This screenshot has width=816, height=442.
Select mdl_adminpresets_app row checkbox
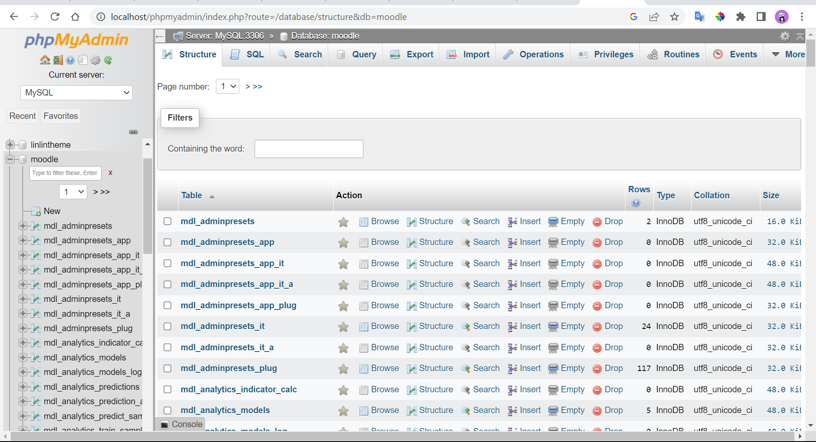point(167,242)
